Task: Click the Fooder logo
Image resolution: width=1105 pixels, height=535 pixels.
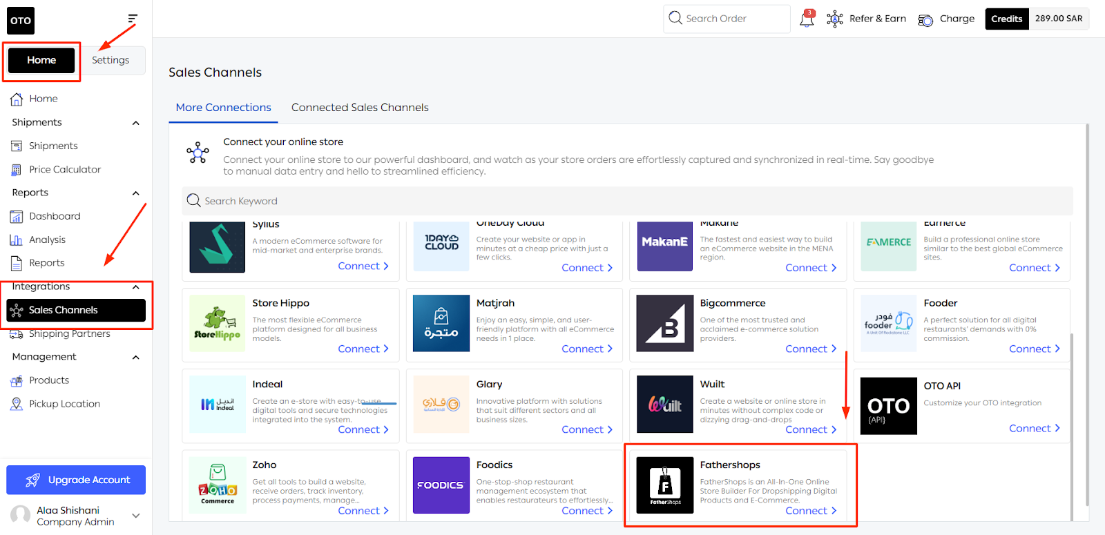Action: pos(889,323)
